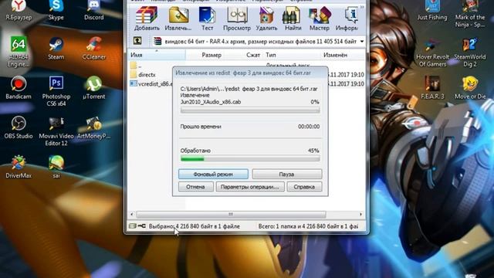Click the scrollbar right arrow
Screen dimensions: 494x278
pos(360,215)
